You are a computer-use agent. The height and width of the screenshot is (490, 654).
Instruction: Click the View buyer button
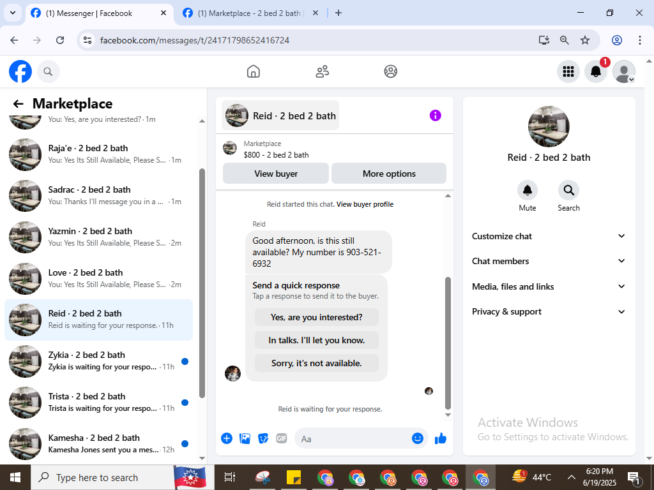(x=276, y=174)
